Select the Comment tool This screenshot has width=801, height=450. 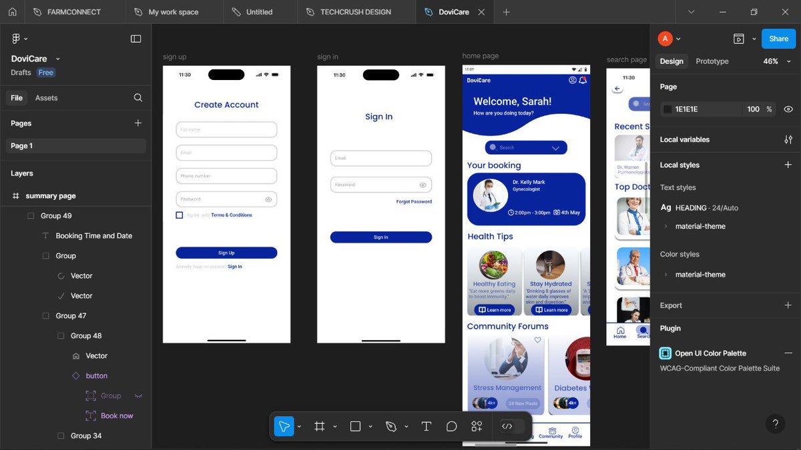click(x=452, y=426)
